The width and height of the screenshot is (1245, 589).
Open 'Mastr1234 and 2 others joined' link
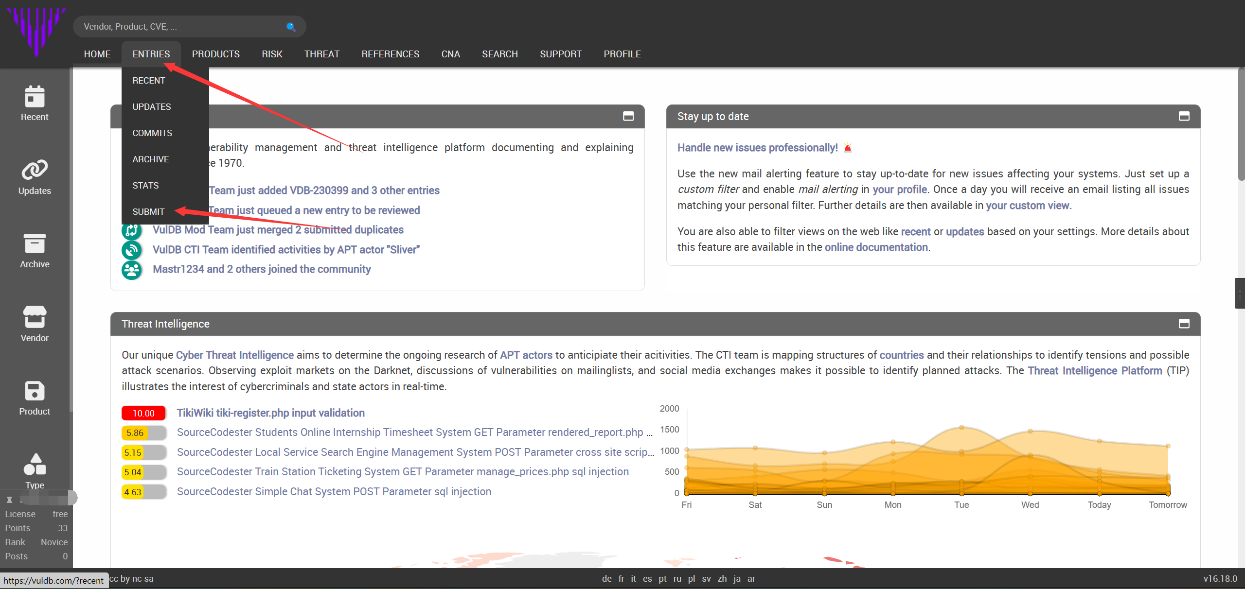[x=262, y=269]
